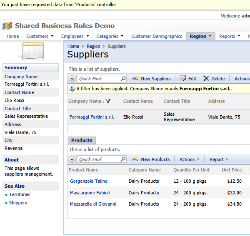Sort suppliers by Contact Name column
Viewport: 250px width, 236px height.
pos(138,101)
